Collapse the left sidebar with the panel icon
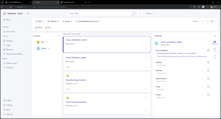The height and width of the screenshot is (119, 221). click(x=28, y=13)
